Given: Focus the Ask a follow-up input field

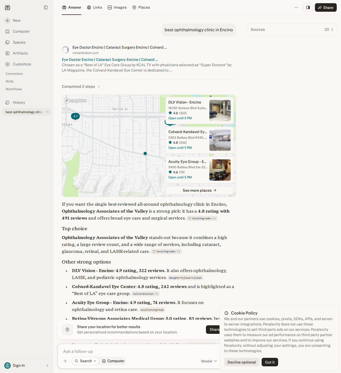Looking at the screenshot, I should point(139,351).
